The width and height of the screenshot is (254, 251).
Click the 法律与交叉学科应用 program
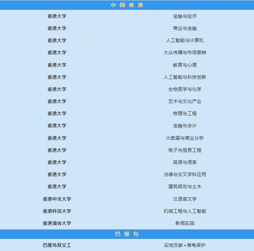click(x=185, y=174)
